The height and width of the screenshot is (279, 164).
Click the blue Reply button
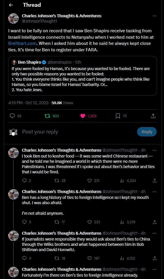coord(147,132)
